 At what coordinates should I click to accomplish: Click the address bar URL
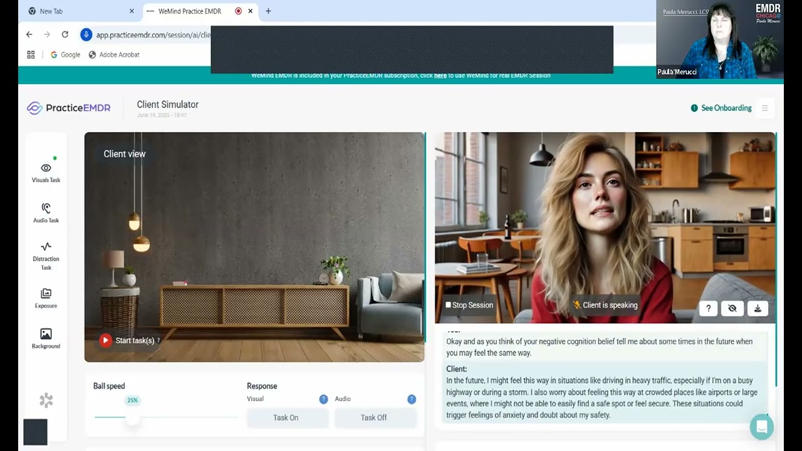[153, 35]
